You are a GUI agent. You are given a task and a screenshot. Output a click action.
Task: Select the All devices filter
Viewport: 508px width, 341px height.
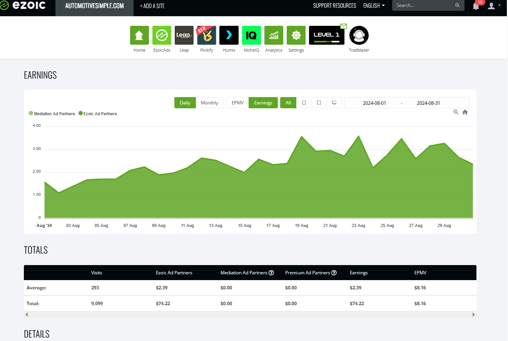[x=288, y=103]
